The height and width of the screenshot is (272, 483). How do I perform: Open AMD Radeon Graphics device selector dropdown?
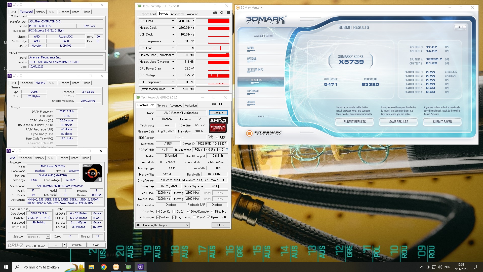pos(162,225)
